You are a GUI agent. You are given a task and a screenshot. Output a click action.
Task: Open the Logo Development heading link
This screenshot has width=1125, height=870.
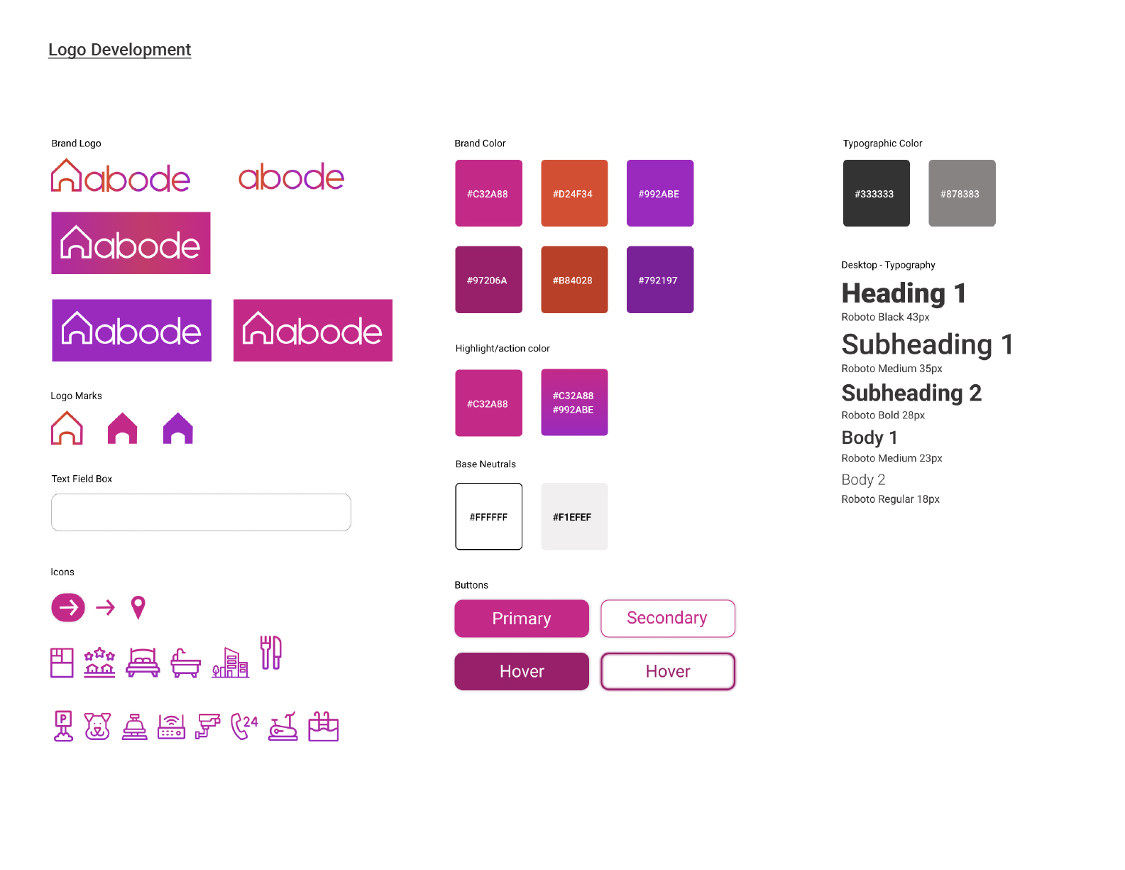(119, 50)
